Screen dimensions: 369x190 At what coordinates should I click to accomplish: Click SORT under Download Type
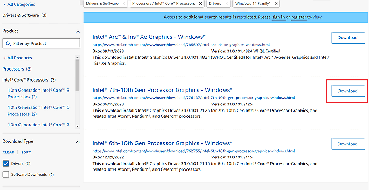26,152
